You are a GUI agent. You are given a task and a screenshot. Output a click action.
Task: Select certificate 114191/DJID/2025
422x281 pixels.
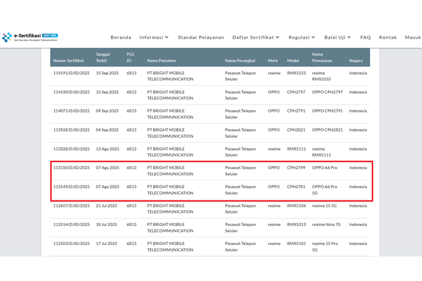pyautogui.click(x=71, y=73)
